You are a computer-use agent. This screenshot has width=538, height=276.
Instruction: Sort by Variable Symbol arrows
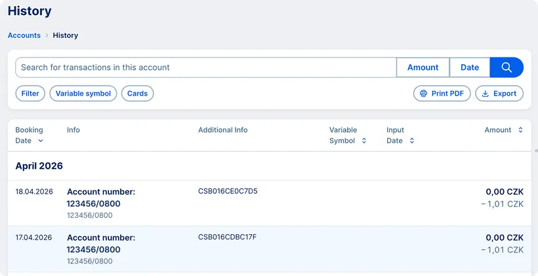click(364, 141)
